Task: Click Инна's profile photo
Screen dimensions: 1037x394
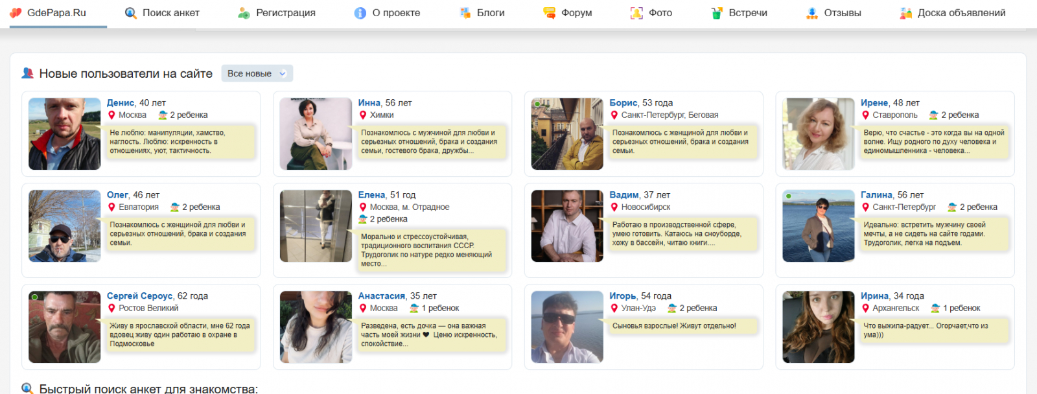Action: [316, 133]
